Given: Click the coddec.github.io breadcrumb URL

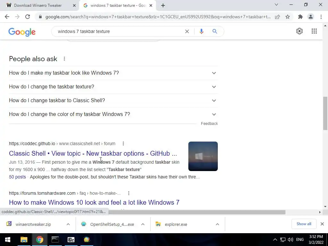Looking at the screenshot, I should 62,144.
